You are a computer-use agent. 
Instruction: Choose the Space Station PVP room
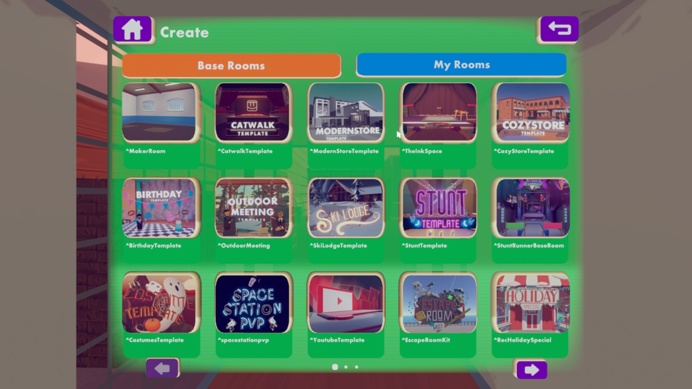(x=253, y=303)
